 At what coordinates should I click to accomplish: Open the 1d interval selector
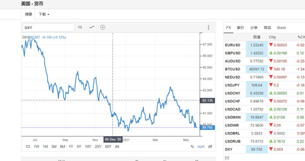[x=80, y=27]
